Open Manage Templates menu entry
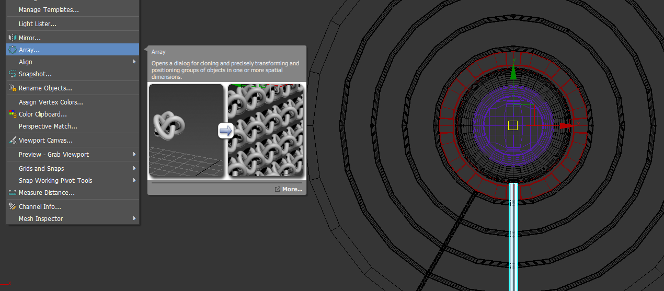This screenshot has height=291, width=664. (72, 9)
